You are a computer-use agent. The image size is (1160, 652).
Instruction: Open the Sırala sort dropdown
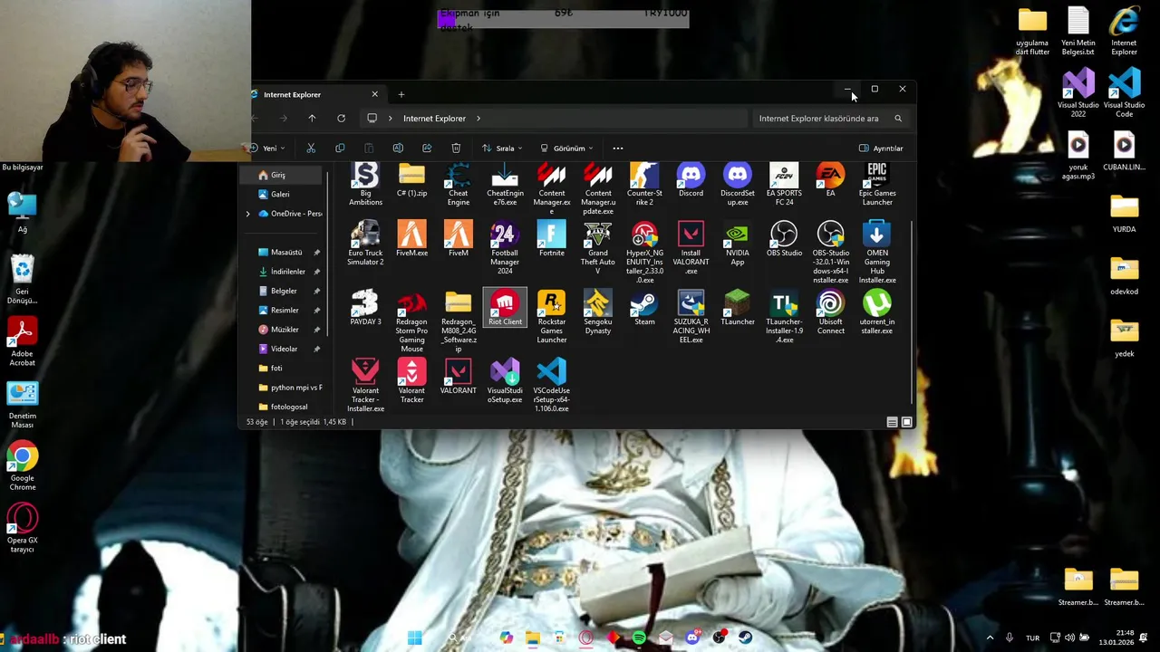coord(503,149)
